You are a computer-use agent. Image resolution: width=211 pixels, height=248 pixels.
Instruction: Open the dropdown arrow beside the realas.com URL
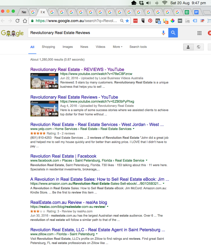tap(108, 207)
